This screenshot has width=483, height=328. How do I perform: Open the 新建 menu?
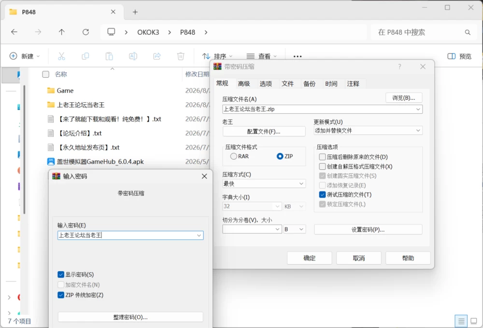coord(25,56)
